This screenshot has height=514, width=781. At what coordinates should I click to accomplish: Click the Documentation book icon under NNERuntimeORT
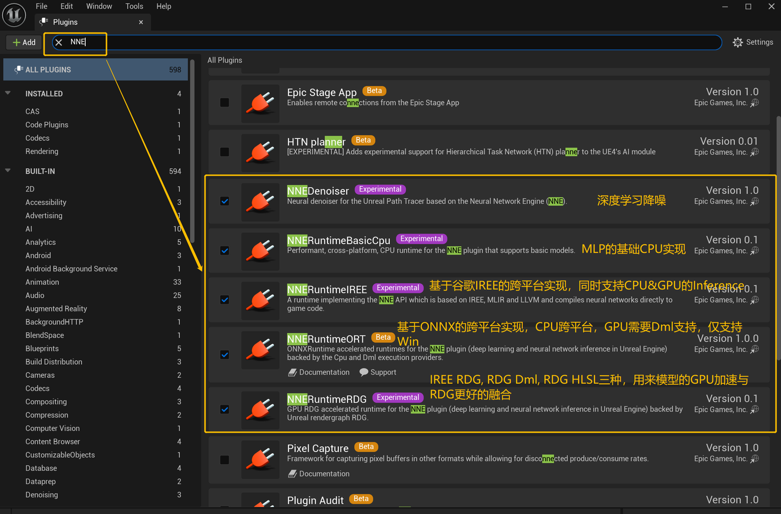(x=292, y=372)
